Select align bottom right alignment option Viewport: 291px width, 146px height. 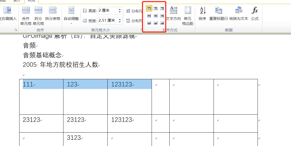(162, 23)
